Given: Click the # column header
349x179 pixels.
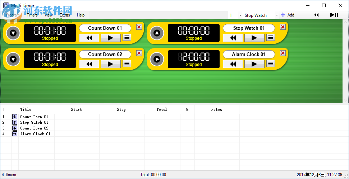Looking at the screenshot, I should tap(6, 109).
